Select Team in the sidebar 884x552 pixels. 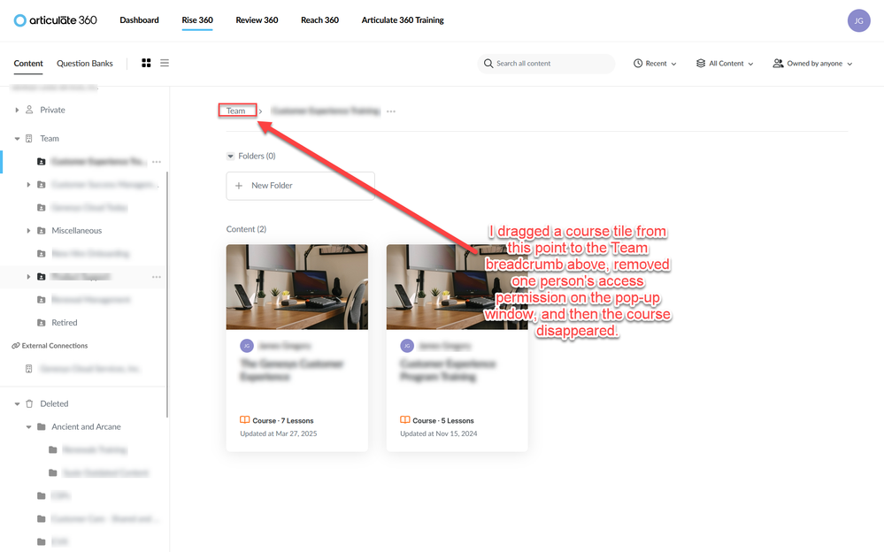pos(49,139)
